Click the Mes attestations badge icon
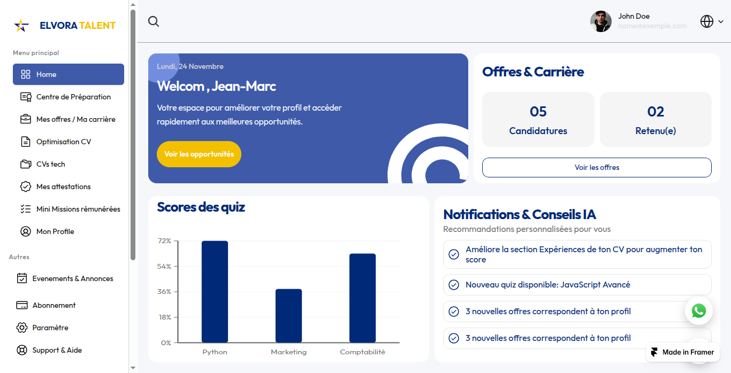 (x=26, y=187)
